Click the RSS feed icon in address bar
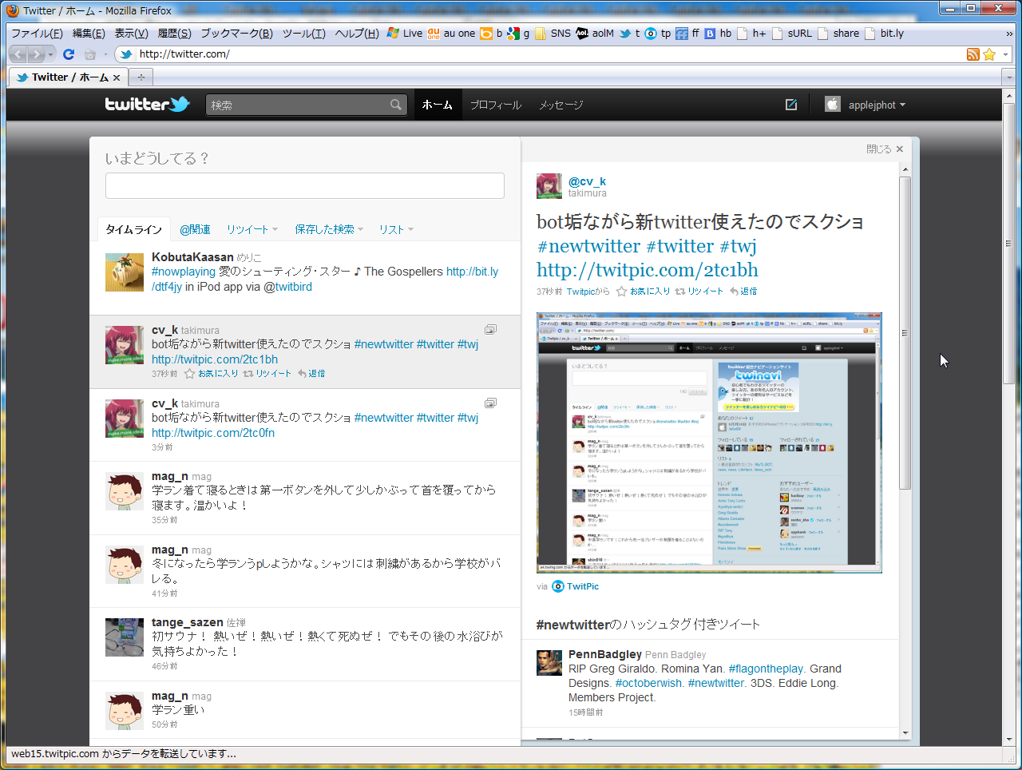This screenshot has height=770, width=1022. click(972, 54)
